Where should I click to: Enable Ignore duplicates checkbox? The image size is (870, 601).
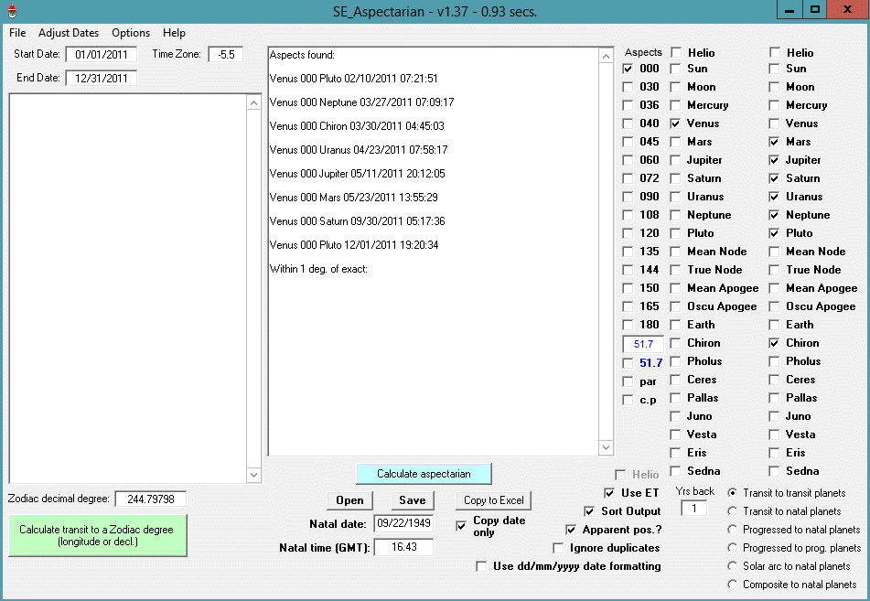point(558,548)
